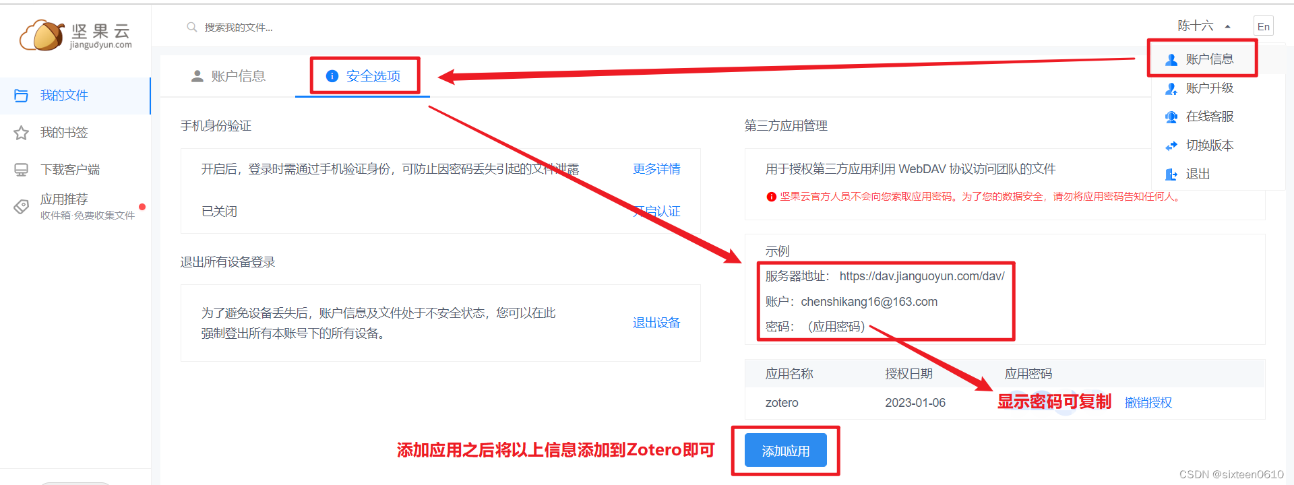Click the 应用密码 column header

(1028, 374)
